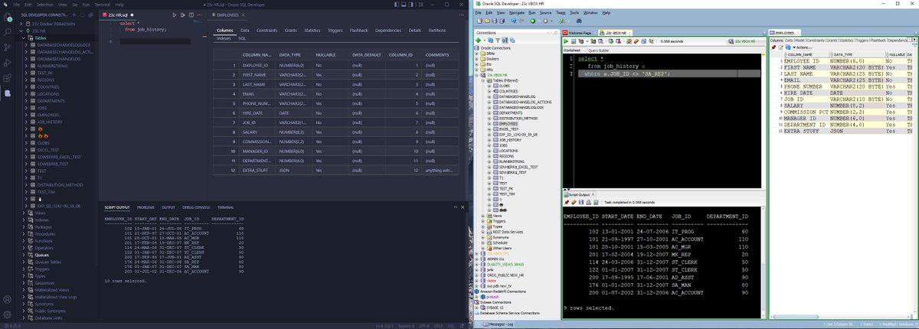Switch to Query Builder tab in worksheet
919x329 pixels.
click(x=599, y=49)
